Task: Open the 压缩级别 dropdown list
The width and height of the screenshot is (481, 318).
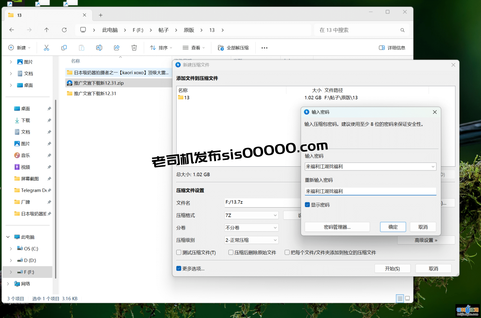Action: point(251,240)
